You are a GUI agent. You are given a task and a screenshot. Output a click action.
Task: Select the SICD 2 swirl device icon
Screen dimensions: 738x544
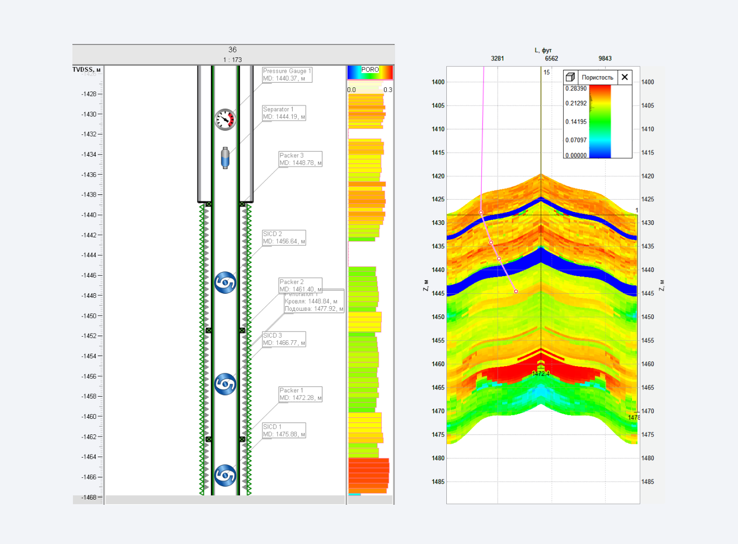pos(225,282)
